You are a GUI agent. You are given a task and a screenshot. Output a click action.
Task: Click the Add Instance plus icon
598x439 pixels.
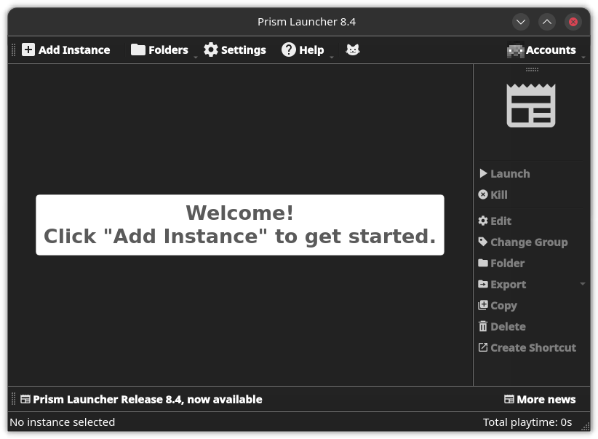pos(28,50)
